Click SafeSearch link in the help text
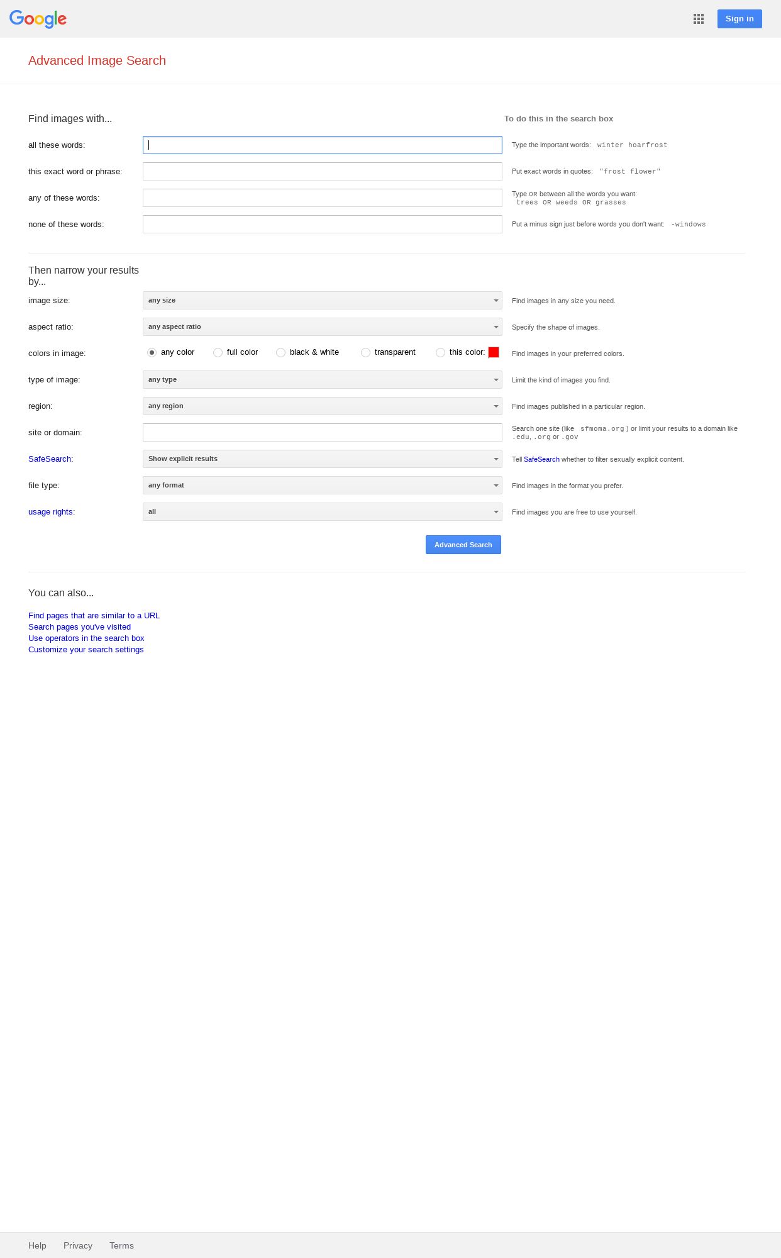 pos(541,460)
